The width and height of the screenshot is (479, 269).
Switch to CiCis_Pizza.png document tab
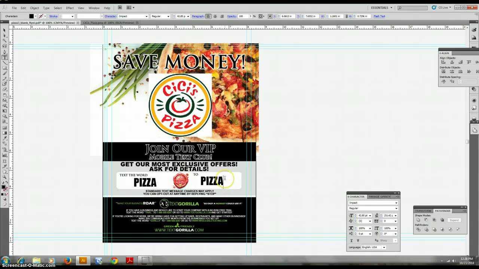click(109, 23)
